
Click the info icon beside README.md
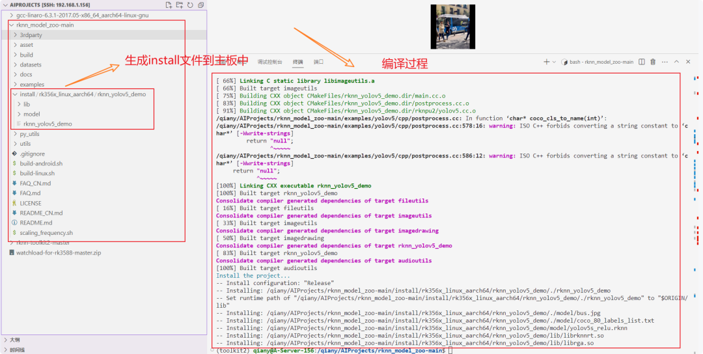click(15, 223)
